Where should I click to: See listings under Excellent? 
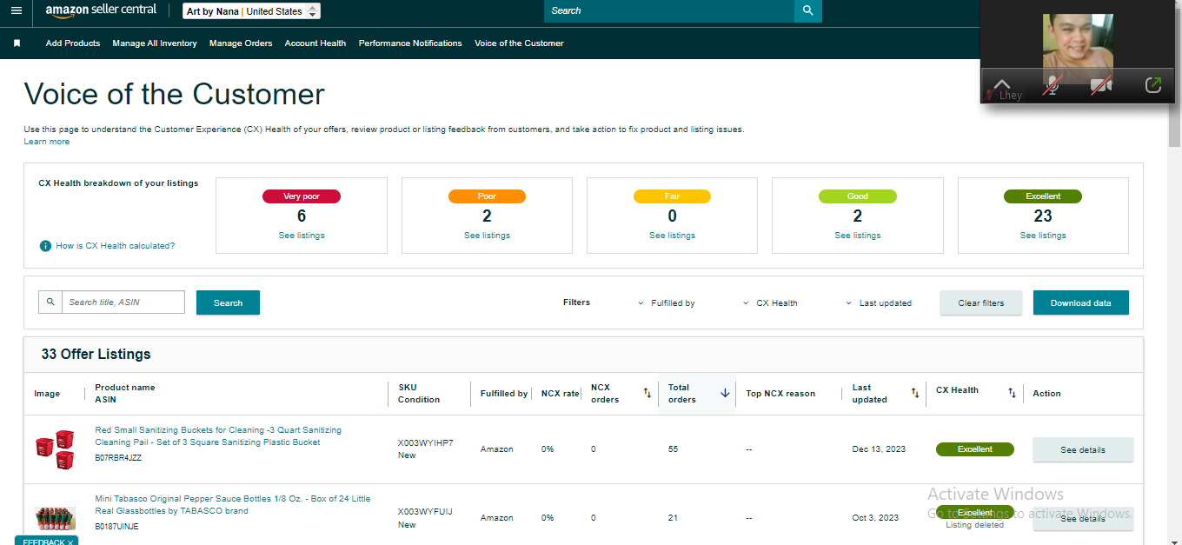pos(1043,236)
